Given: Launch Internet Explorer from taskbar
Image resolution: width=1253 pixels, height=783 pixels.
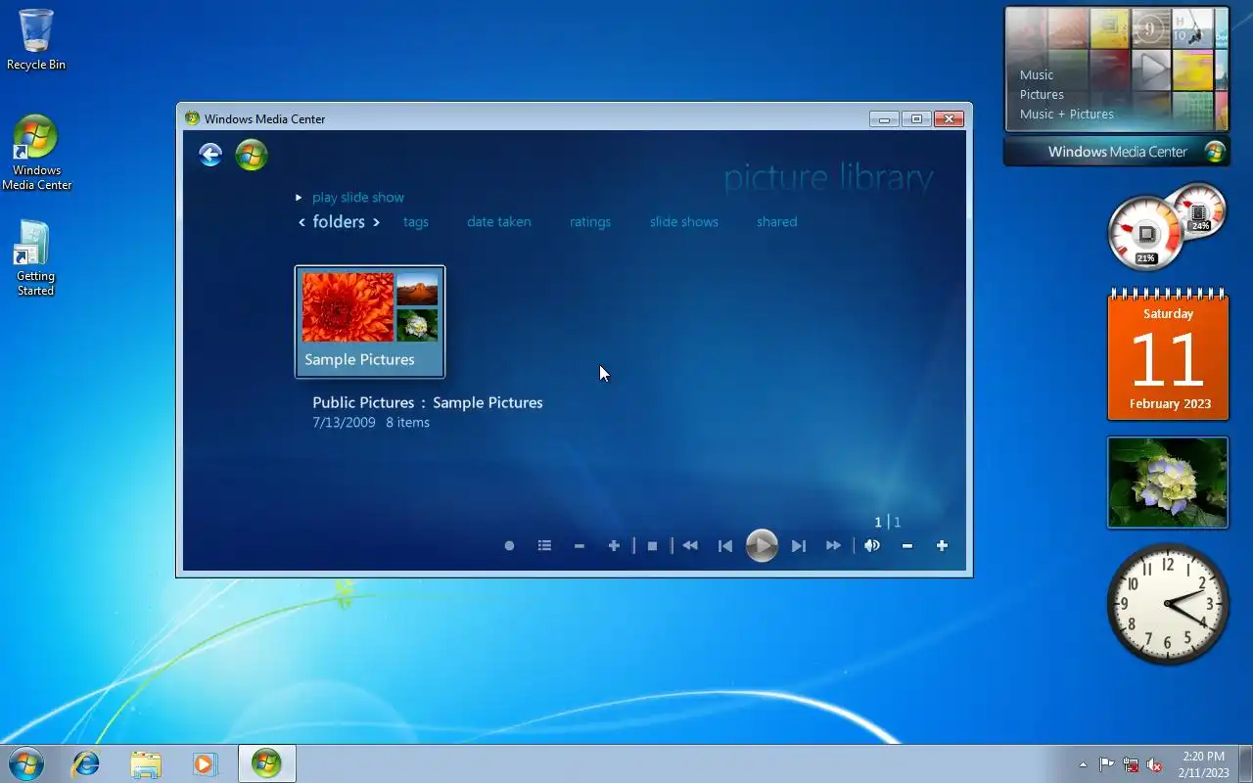Looking at the screenshot, I should (86, 763).
